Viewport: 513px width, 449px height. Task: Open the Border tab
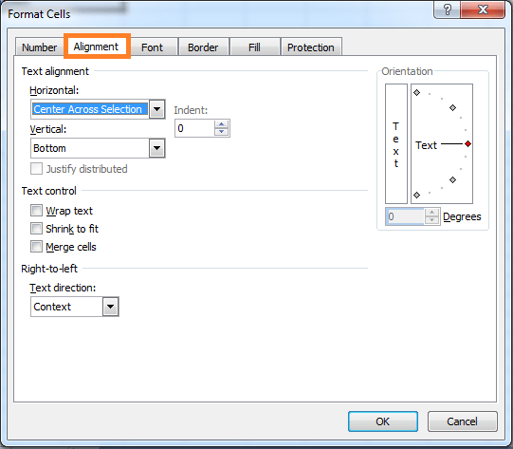pyautogui.click(x=203, y=47)
